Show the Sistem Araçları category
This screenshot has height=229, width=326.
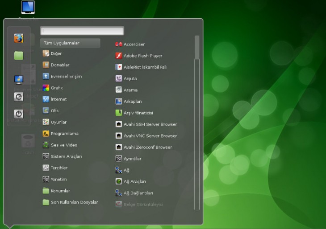[66, 156]
